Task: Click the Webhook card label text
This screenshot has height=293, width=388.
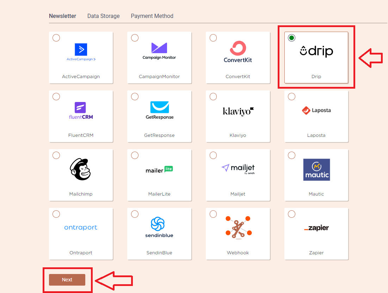Action: (x=238, y=253)
